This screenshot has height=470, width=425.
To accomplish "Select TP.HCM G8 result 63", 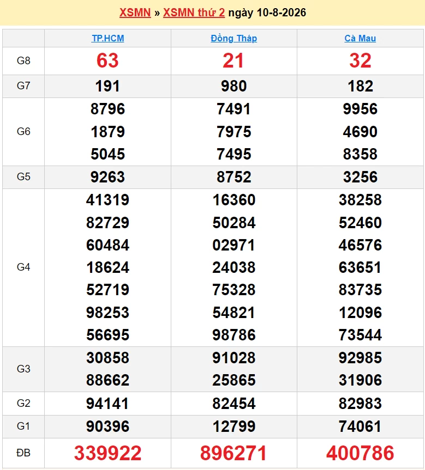I will coord(107,60).
